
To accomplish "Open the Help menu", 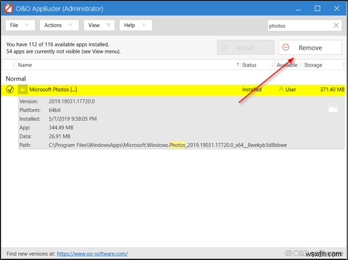I will point(136,26).
